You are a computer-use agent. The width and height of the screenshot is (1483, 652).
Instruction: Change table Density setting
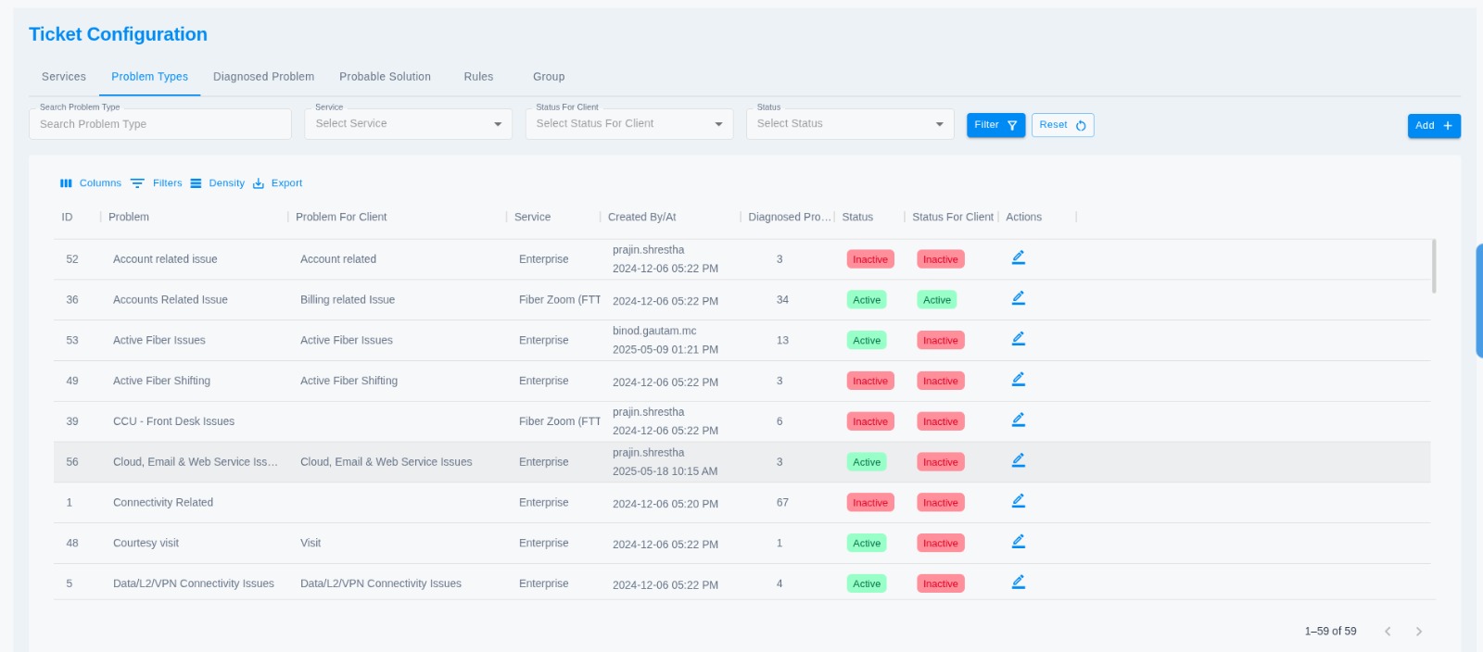point(218,183)
